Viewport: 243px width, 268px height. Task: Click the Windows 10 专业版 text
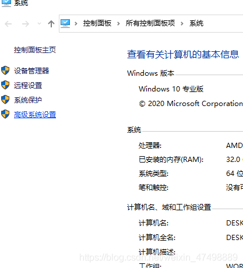pos(171,89)
